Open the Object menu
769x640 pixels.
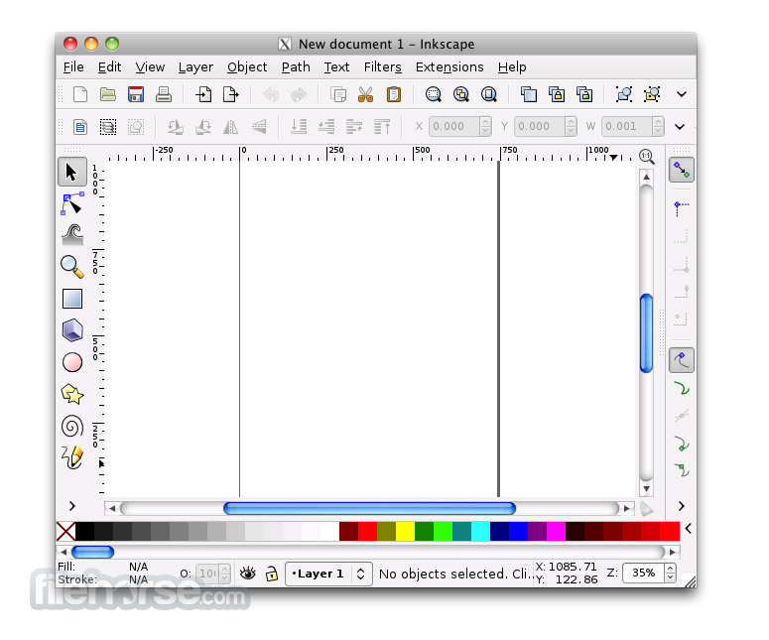247,66
